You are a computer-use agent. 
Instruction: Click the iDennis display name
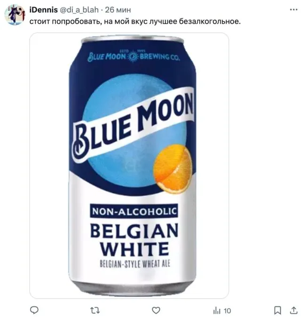coord(43,10)
